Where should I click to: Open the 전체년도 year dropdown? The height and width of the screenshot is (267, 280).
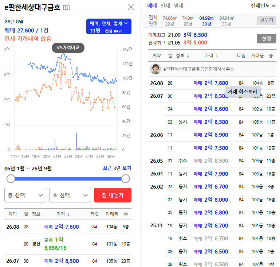pyautogui.click(x=263, y=6)
